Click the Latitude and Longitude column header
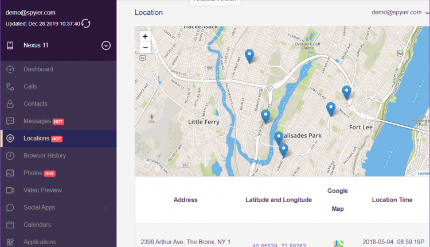This screenshot has height=247, width=430. click(x=279, y=200)
